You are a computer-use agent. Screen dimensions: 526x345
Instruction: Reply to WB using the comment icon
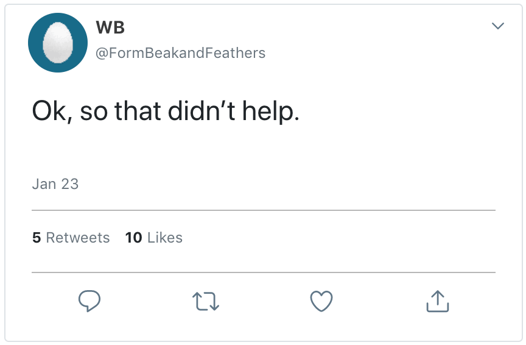coord(89,301)
